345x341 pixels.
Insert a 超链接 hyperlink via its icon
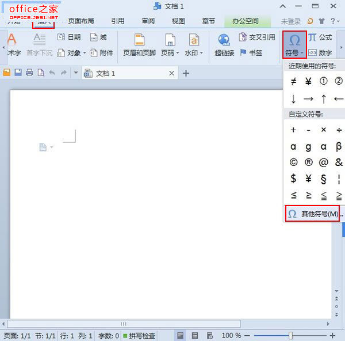pos(224,40)
